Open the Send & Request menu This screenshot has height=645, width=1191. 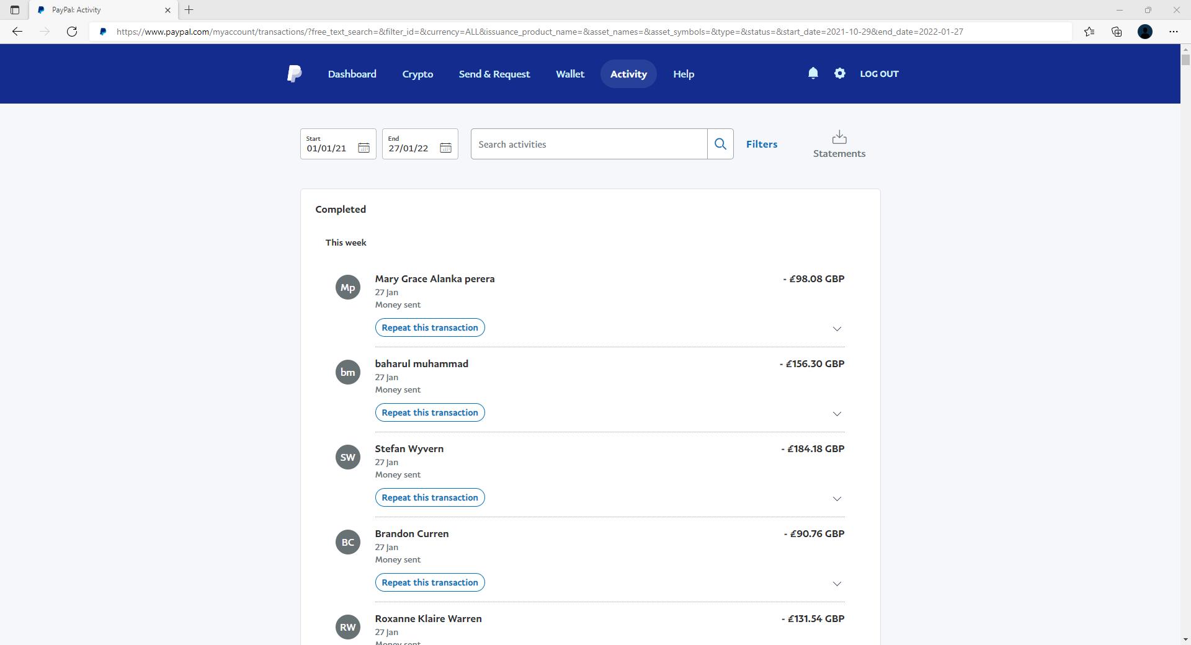pos(494,74)
